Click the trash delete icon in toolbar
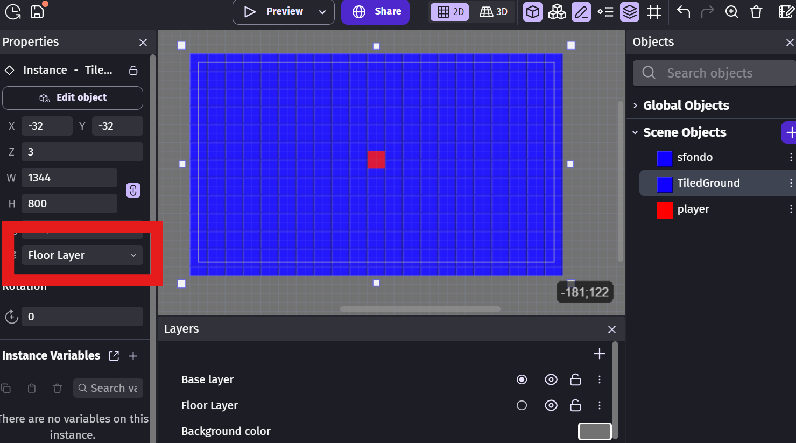 [x=756, y=12]
